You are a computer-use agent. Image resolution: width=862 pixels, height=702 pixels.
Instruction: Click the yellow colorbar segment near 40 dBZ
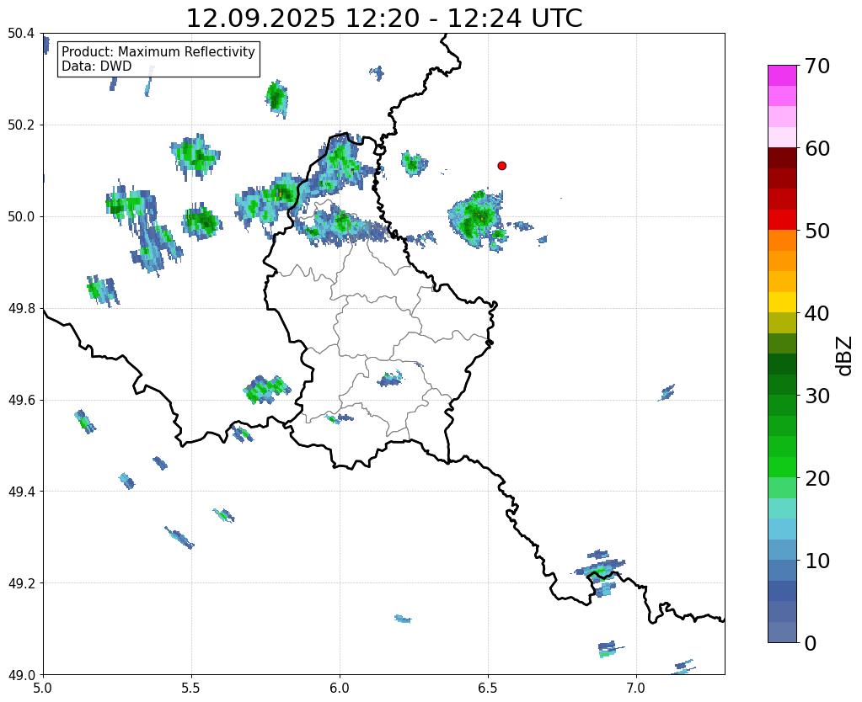(x=782, y=302)
